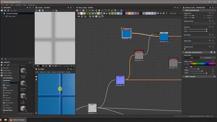Open the Materials menu in 3D View
217x122 pixels.
pyautogui.click(x=43, y=72)
